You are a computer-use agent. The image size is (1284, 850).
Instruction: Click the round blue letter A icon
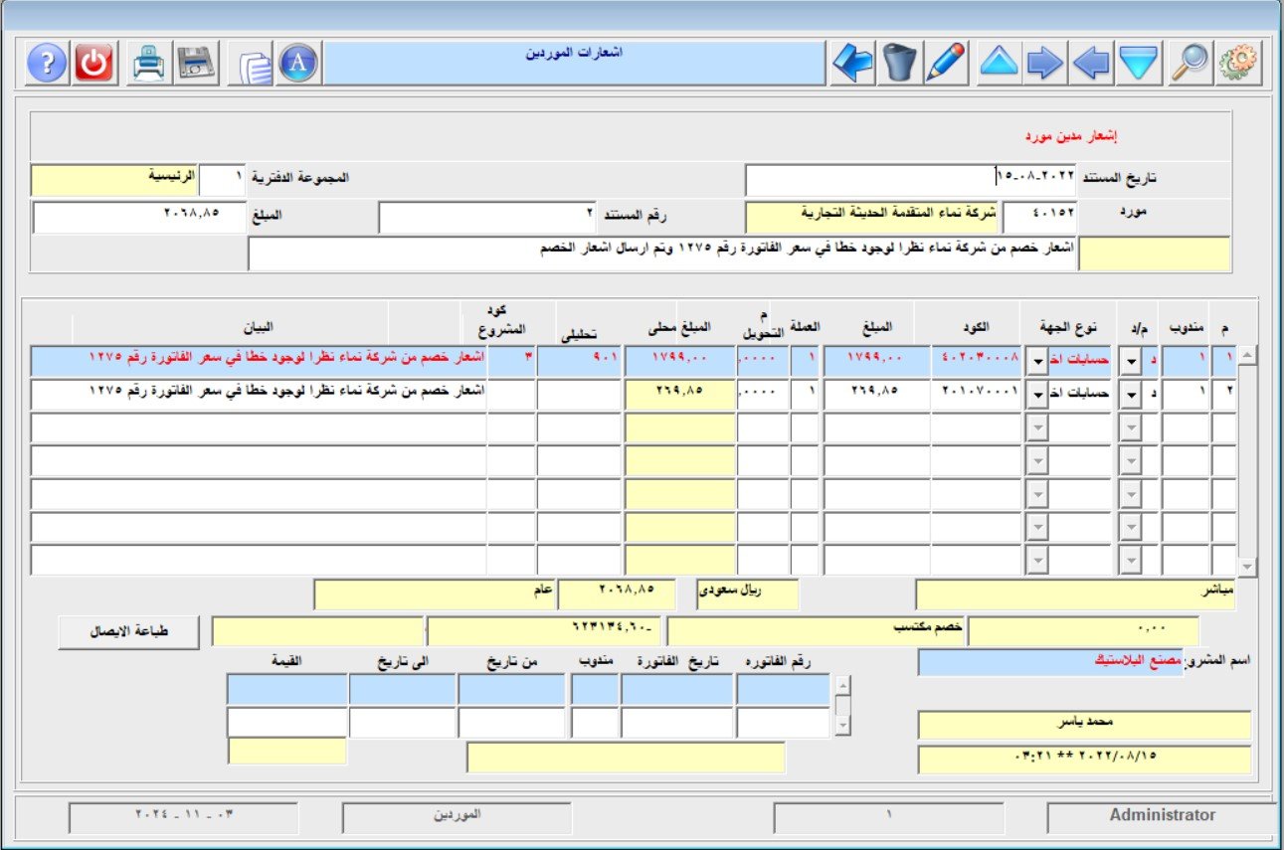298,64
